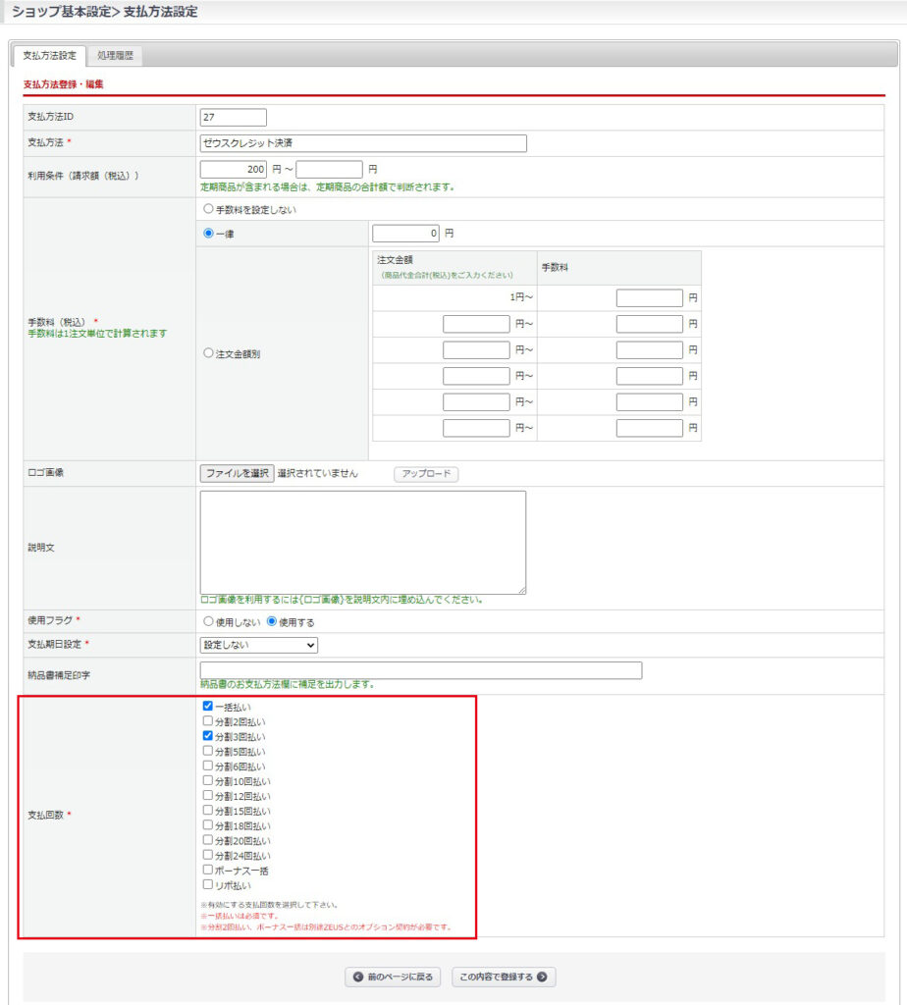The image size is (907, 1005).
Task: Select the 一律 fee radio button
Action: coord(207,234)
